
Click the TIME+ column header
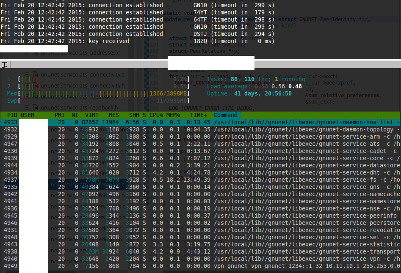click(x=199, y=115)
